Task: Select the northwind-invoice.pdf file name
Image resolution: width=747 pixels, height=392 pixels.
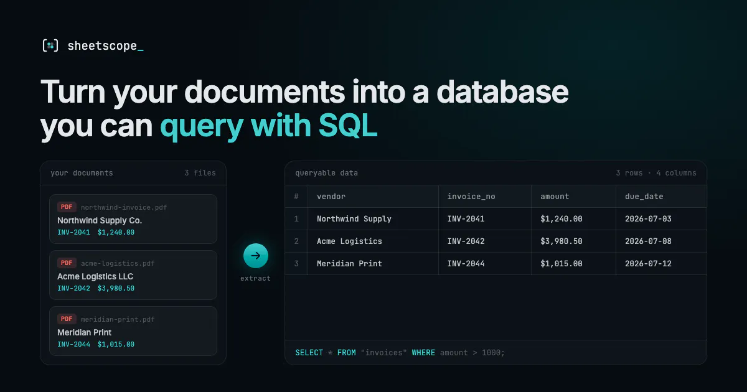Action: 124,208
